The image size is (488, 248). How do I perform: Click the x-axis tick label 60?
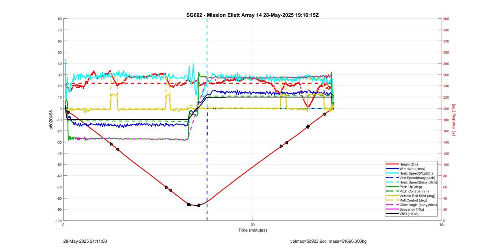click(442, 224)
